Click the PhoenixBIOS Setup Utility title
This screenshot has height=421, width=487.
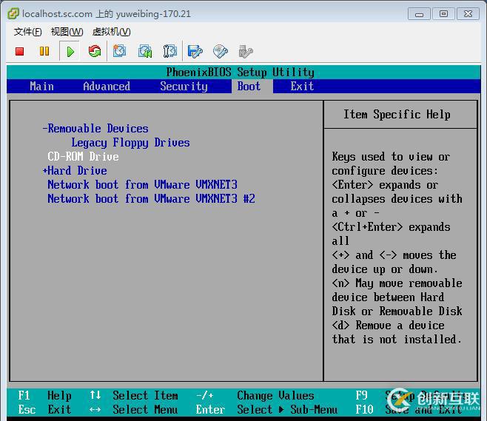[x=240, y=73]
